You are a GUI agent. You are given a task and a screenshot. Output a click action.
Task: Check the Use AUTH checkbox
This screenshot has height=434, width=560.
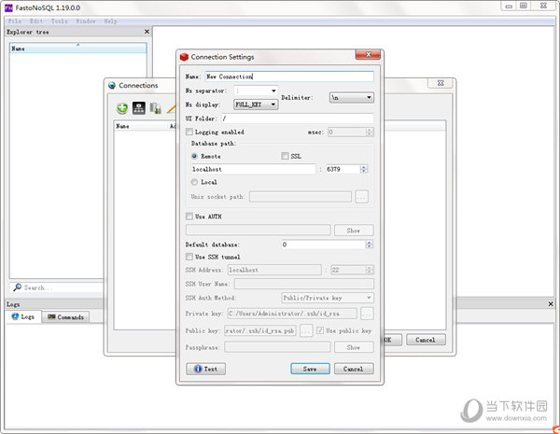(189, 217)
